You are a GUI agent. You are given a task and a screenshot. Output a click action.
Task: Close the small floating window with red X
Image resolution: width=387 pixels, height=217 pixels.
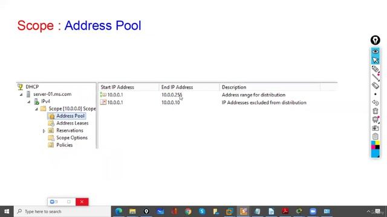click(x=82, y=202)
